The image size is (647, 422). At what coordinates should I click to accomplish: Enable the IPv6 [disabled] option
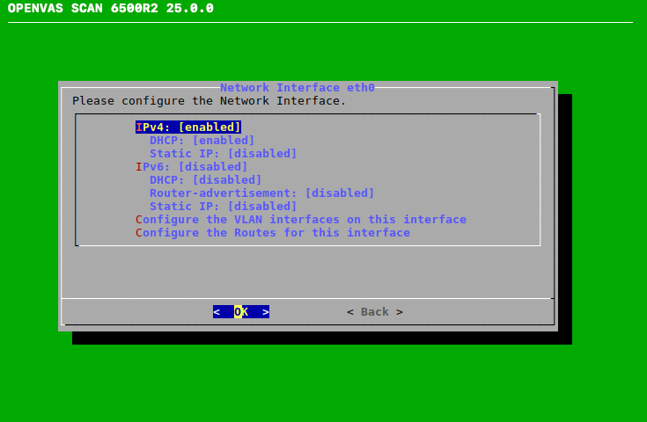(x=192, y=167)
